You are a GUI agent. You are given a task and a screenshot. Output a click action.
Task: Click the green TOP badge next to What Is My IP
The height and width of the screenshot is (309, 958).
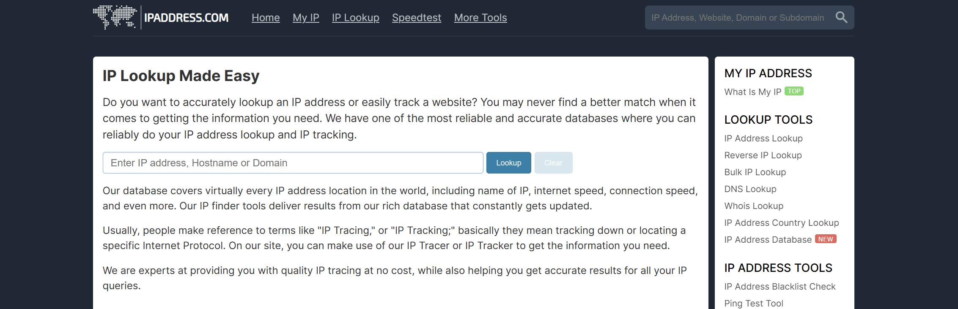tap(794, 91)
